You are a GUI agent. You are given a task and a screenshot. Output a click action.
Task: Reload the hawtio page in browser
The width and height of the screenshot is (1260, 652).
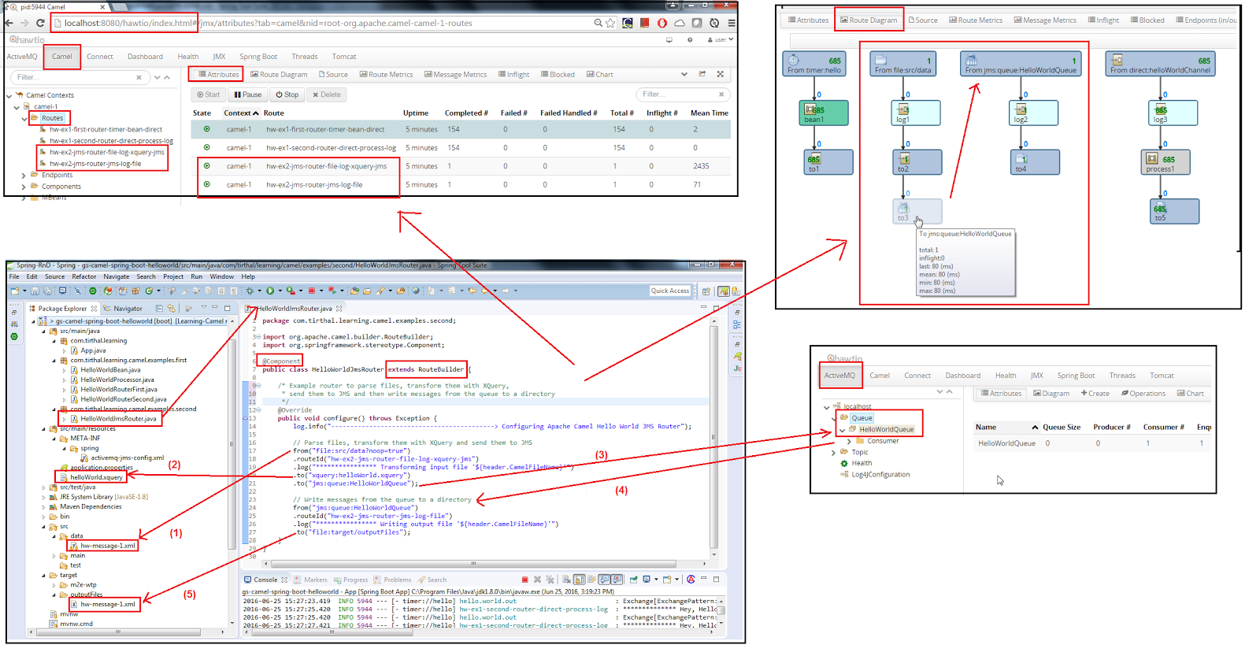(x=39, y=23)
